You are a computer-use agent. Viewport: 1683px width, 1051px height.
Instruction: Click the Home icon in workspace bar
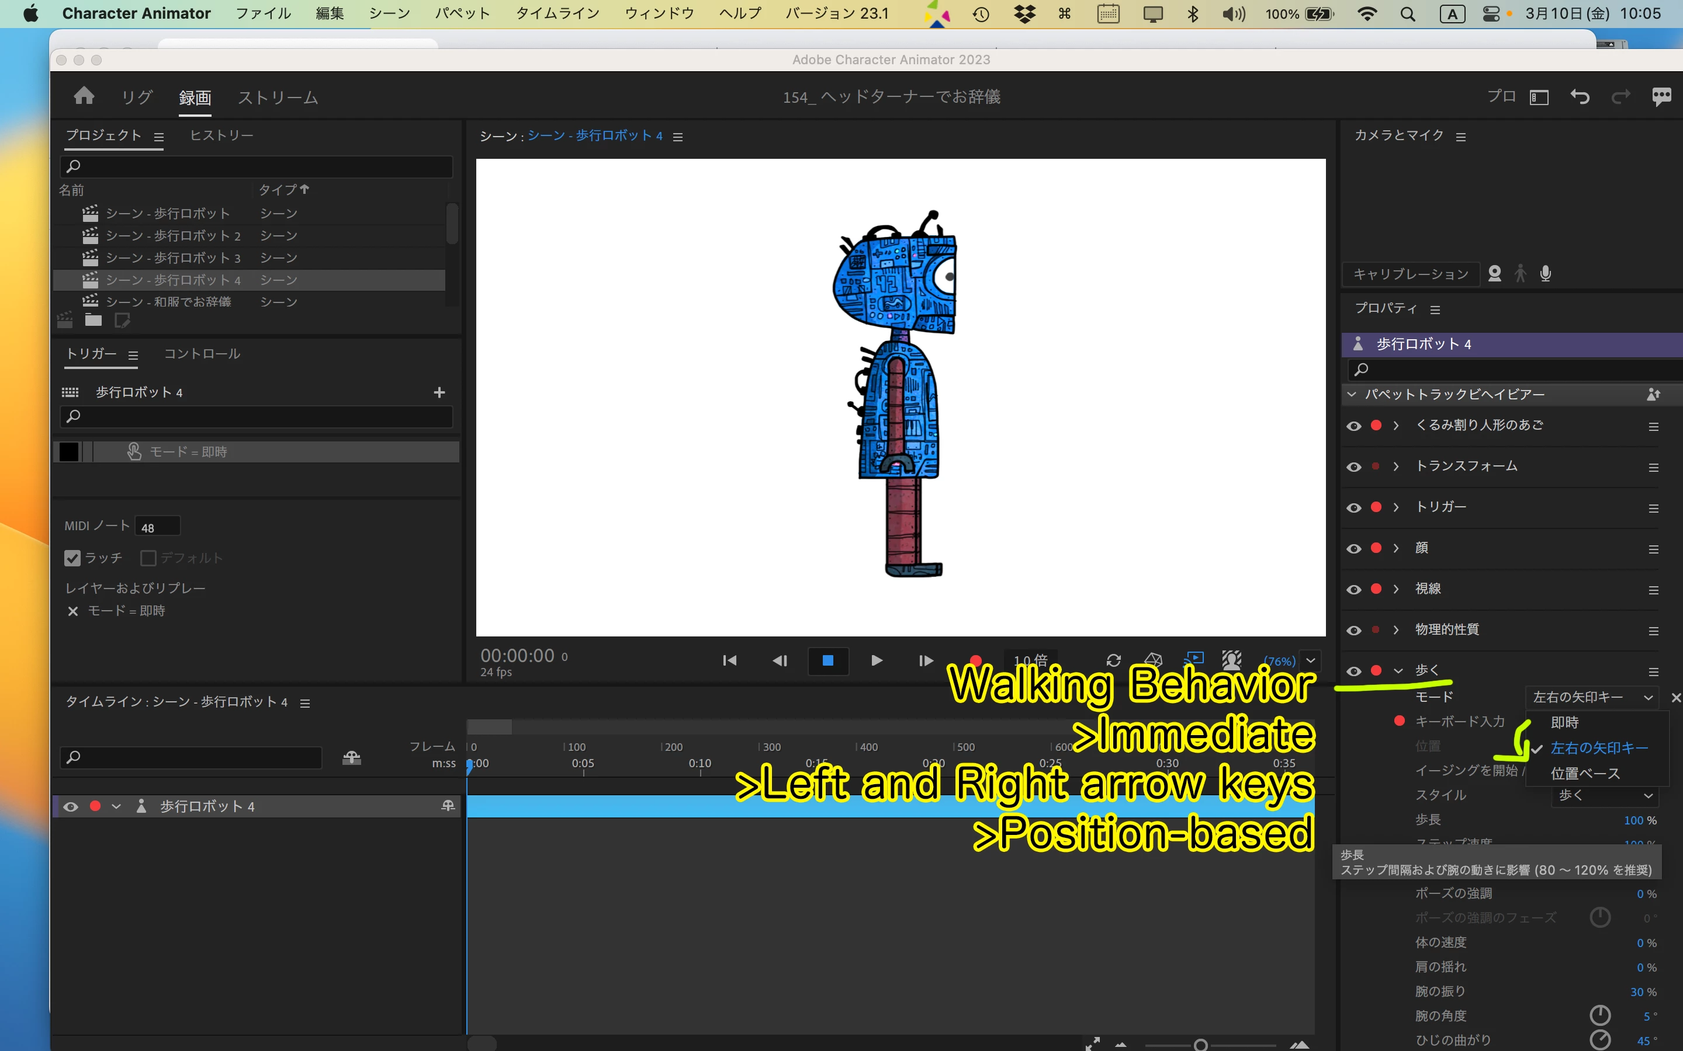pos(84,96)
